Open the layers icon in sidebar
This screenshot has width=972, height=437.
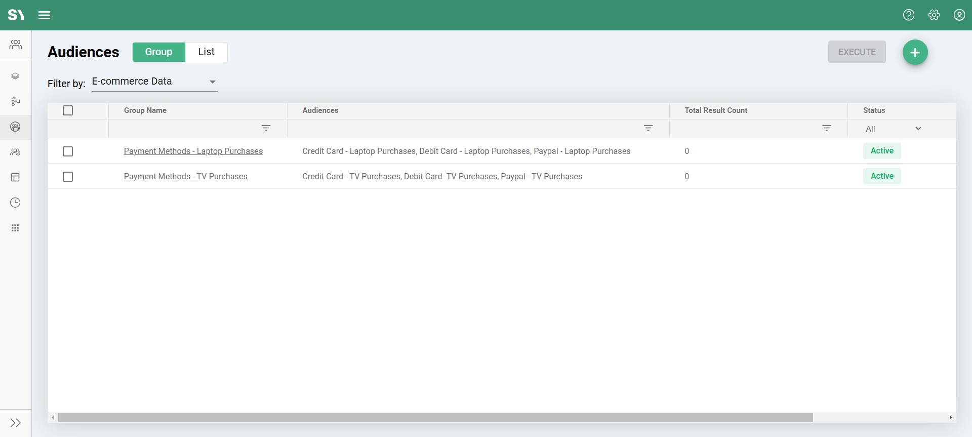click(x=16, y=76)
